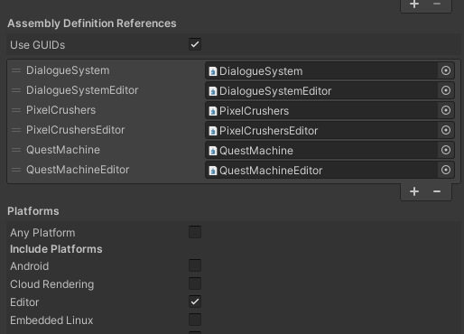The width and height of the screenshot is (464, 334).
Task: Click the Assembly Definition References heading
Action: pyautogui.click(x=92, y=23)
